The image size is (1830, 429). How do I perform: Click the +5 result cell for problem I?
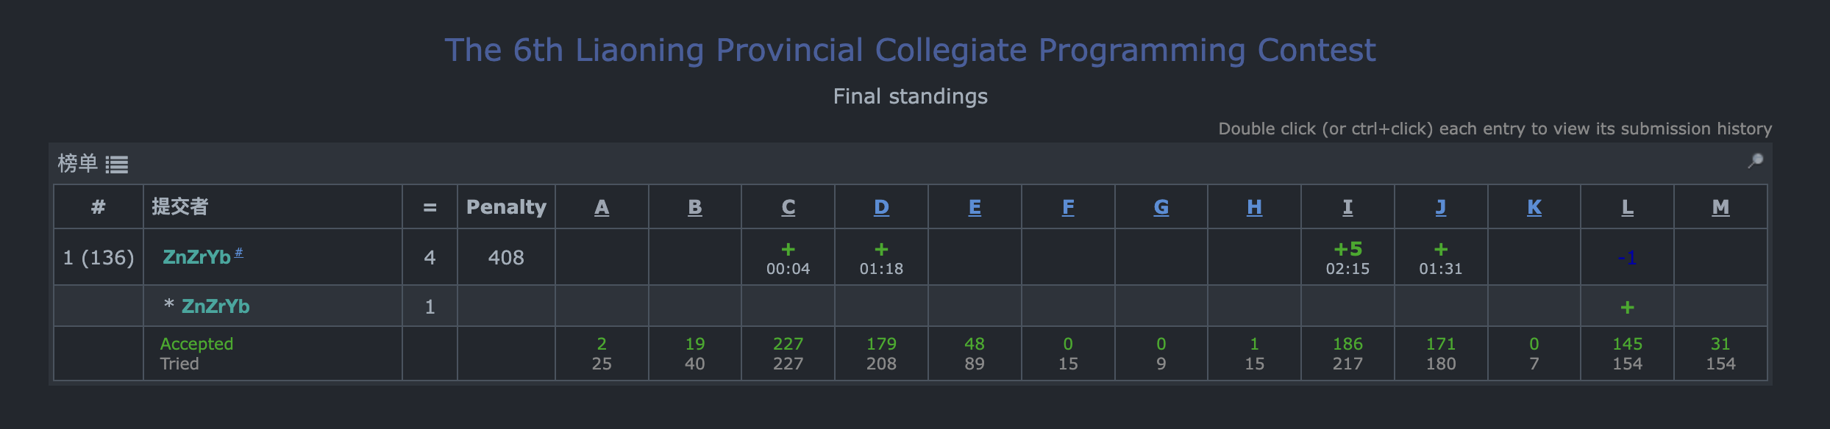point(1347,258)
